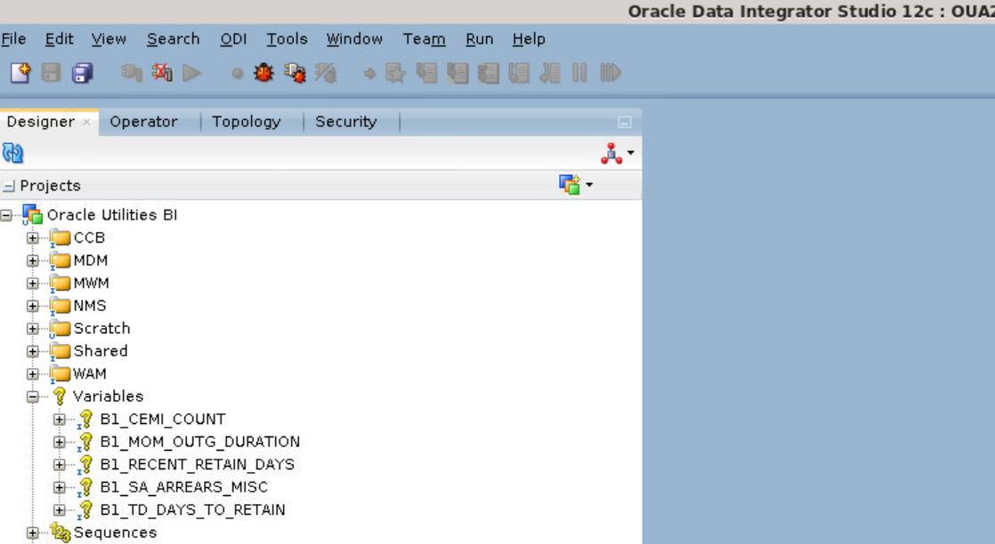Viewport: 995px width, 544px height.
Task: Click the Refresh icon in Designer panel
Action: click(x=12, y=153)
